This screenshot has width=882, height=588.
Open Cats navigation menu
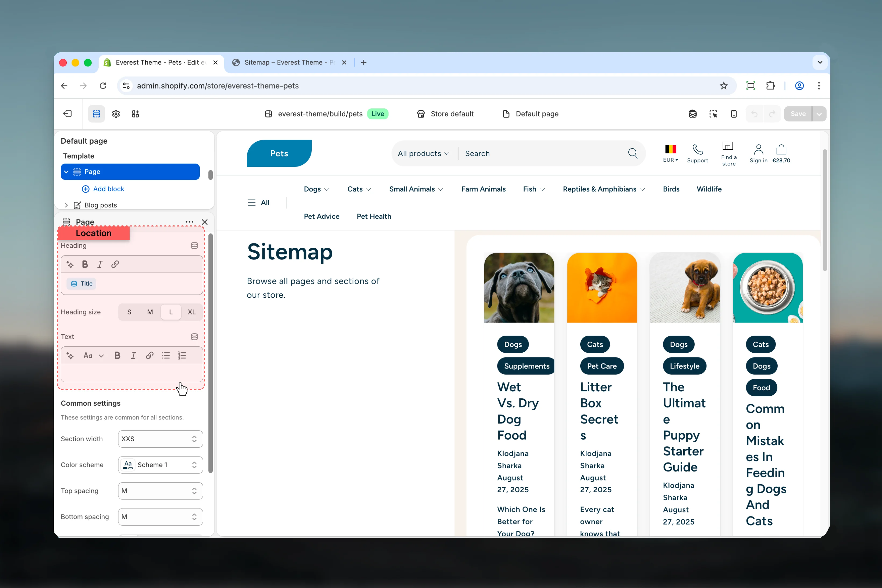[359, 189]
